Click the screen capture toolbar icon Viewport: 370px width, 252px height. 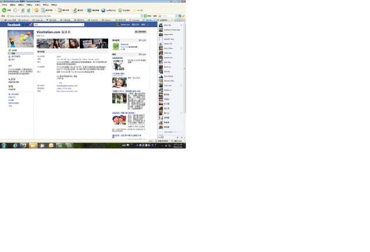click(x=89, y=10)
